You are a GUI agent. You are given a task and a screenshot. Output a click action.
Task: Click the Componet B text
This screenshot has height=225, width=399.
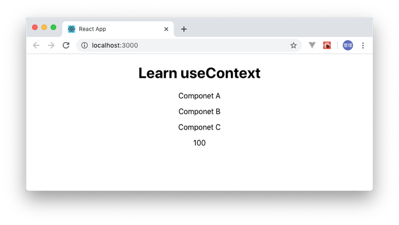199,111
